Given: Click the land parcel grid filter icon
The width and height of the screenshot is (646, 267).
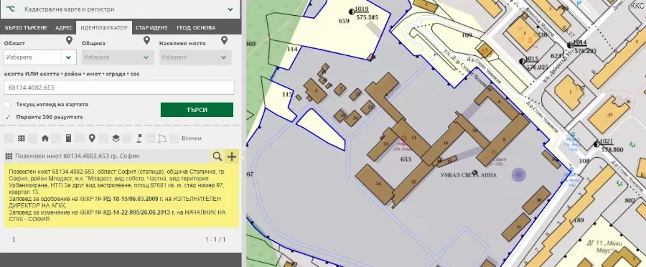Looking at the screenshot, I should click(x=21, y=139).
